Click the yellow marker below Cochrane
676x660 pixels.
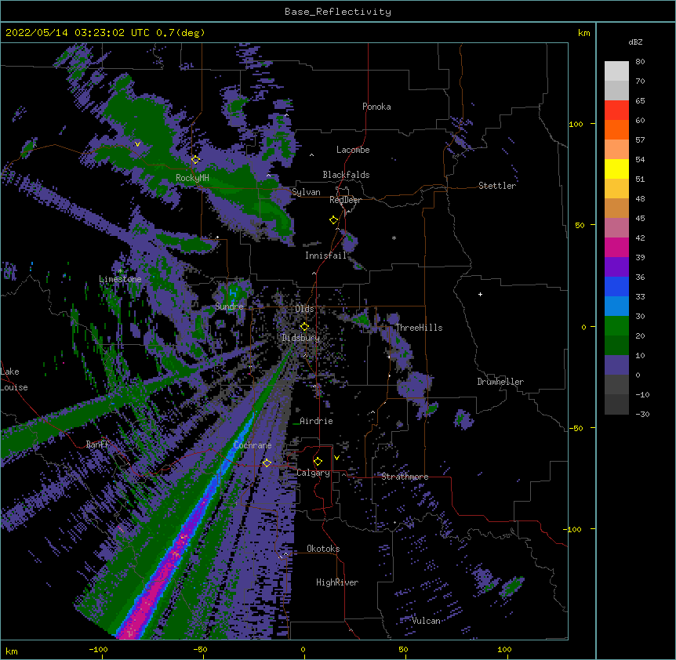click(x=267, y=463)
